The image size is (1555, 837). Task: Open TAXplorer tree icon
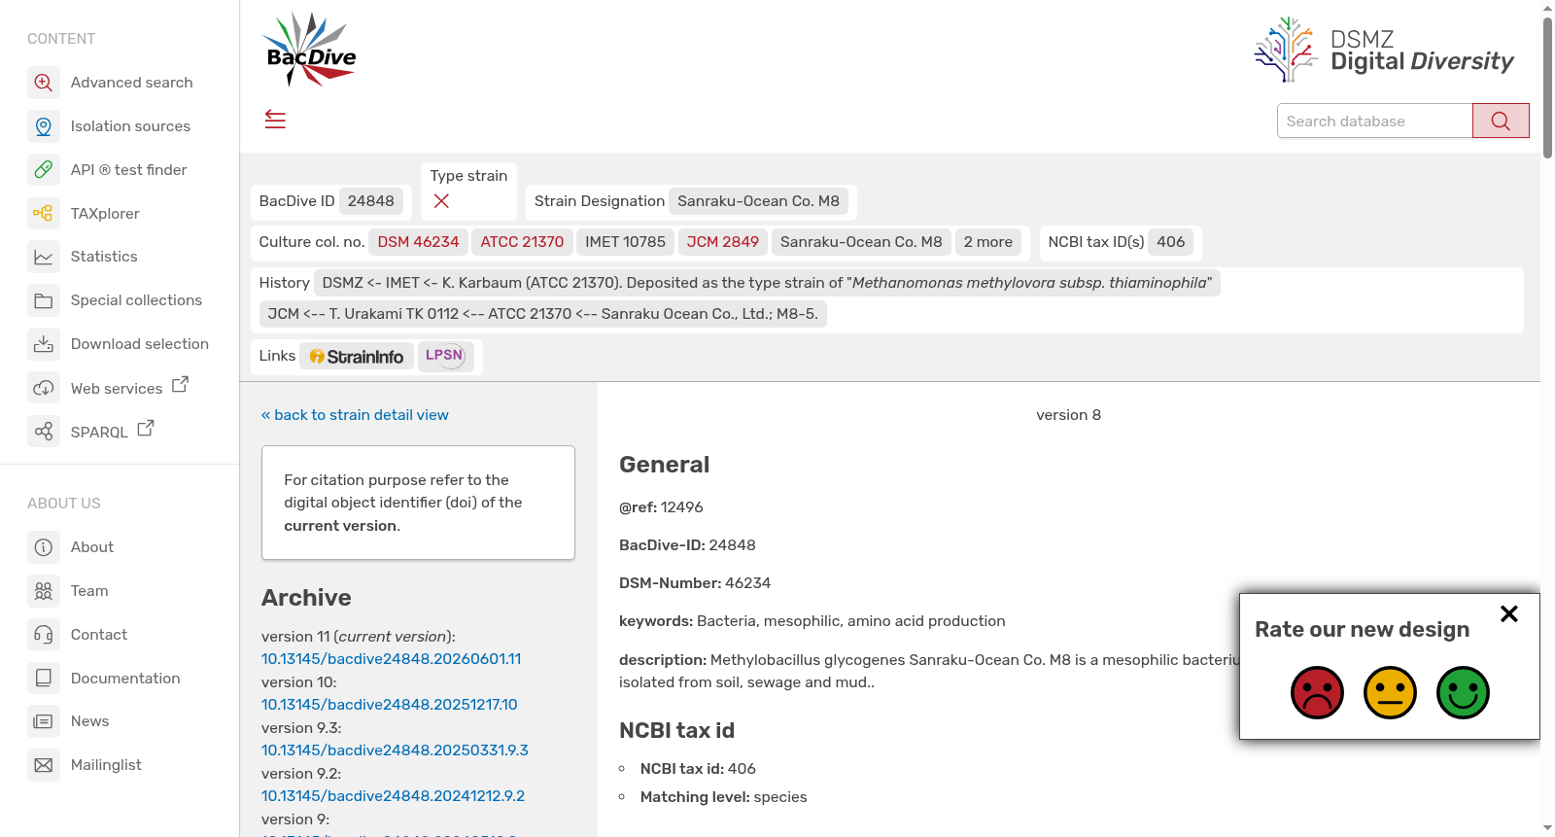tap(44, 214)
